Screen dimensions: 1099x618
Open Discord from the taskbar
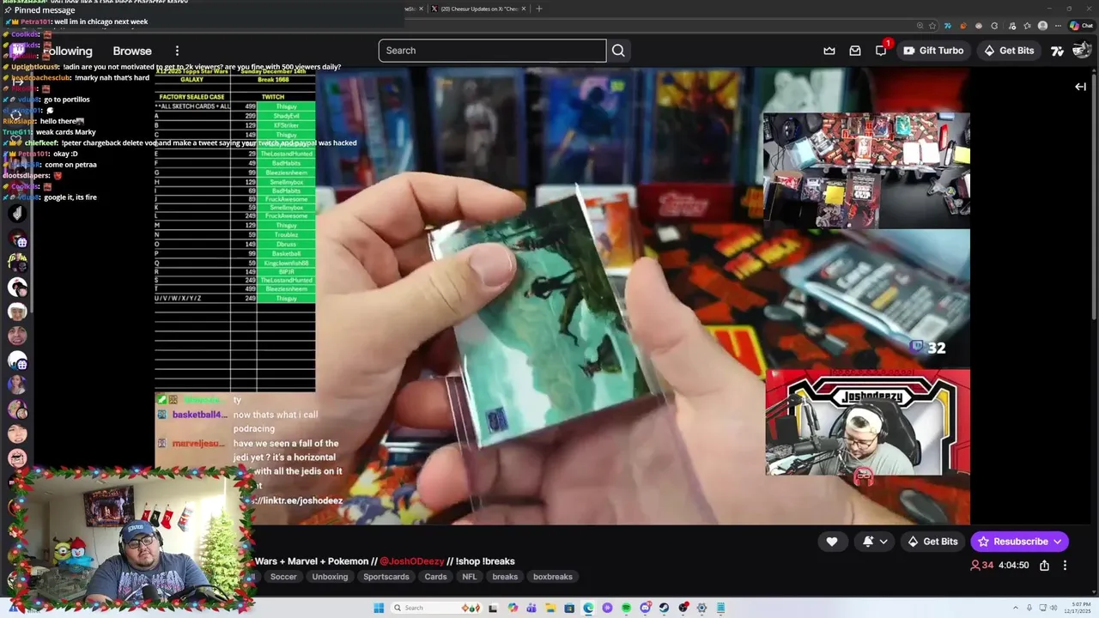[x=645, y=608]
